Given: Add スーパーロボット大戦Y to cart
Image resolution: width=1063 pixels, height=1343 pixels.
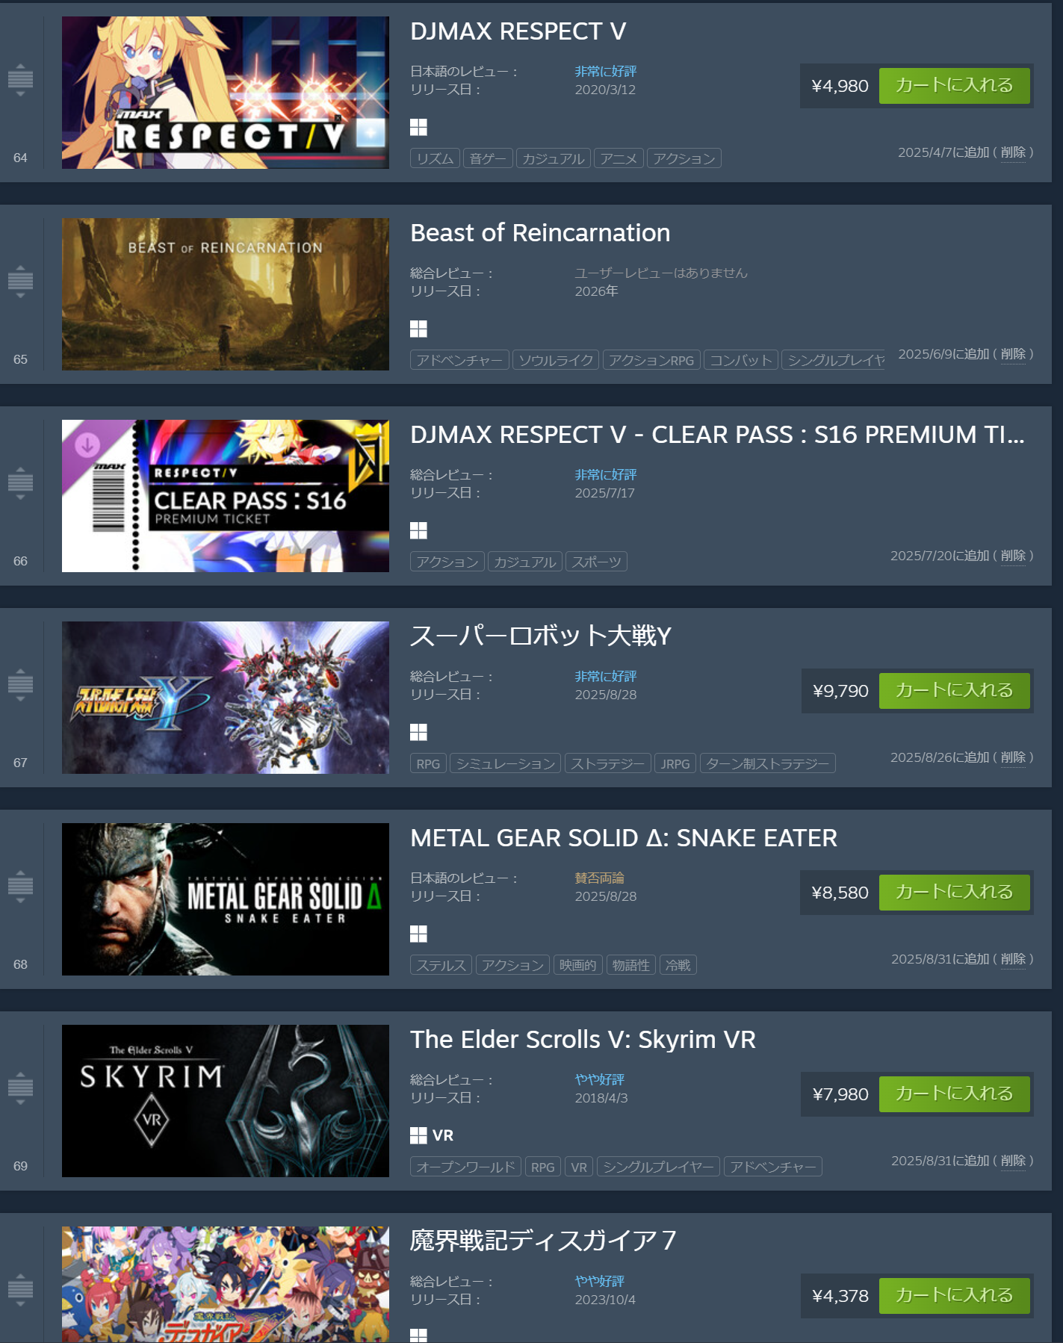Looking at the screenshot, I should pyautogui.click(x=954, y=691).
